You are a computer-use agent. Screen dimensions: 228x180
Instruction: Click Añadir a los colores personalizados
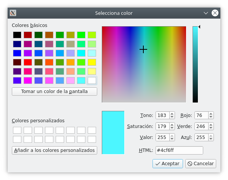[55, 150]
